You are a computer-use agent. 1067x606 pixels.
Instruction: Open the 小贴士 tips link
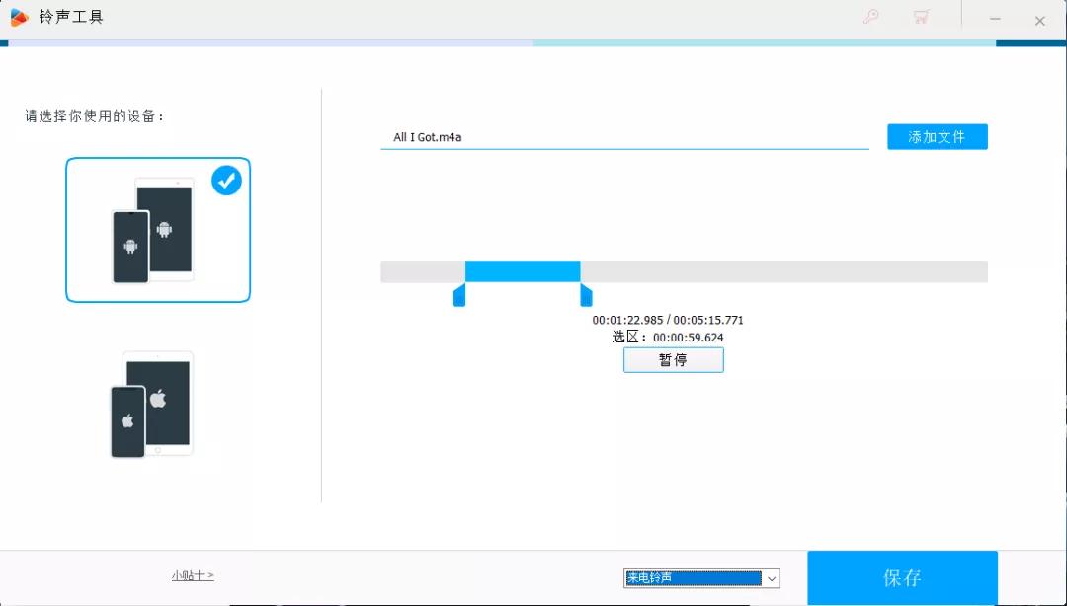click(193, 575)
